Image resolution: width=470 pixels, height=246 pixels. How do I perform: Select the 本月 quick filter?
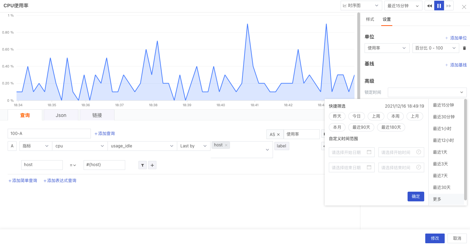pos(337,127)
